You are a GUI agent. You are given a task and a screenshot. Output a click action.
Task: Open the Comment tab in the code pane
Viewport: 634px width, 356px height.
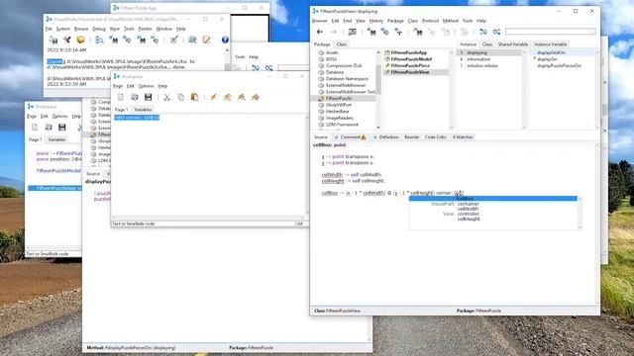[x=350, y=137]
